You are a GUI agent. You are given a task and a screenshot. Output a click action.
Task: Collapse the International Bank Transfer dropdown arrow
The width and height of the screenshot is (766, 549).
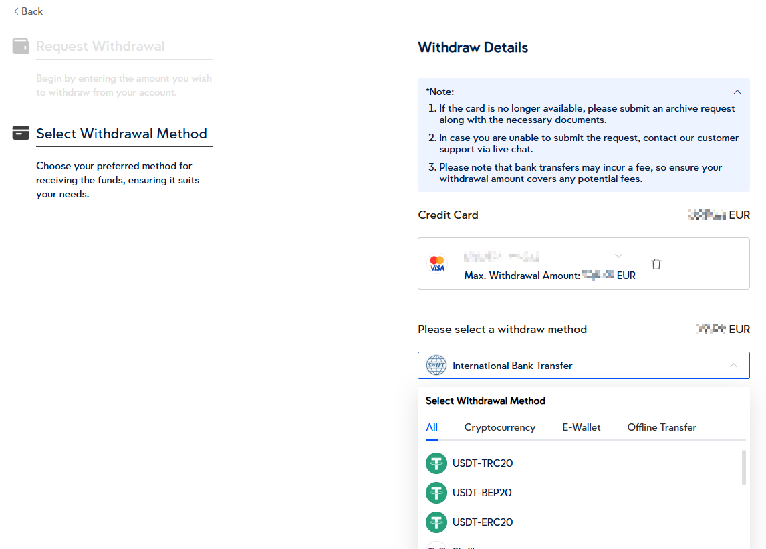tap(733, 366)
